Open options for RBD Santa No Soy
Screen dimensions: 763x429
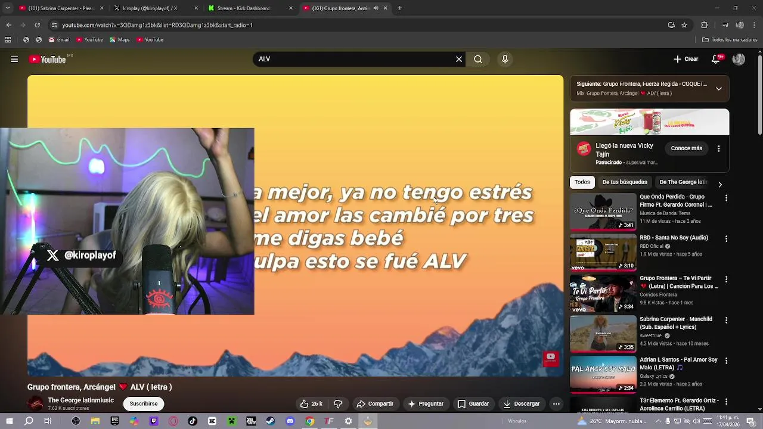pyautogui.click(x=726, y=238)
